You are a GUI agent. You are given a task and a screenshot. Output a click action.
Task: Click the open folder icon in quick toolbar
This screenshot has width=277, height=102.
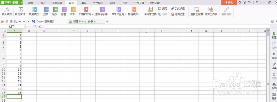pyautogui.click(x=2, y=21)
